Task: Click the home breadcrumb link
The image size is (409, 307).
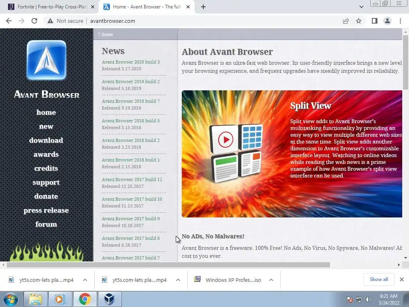Action: (x=107, y=34)
